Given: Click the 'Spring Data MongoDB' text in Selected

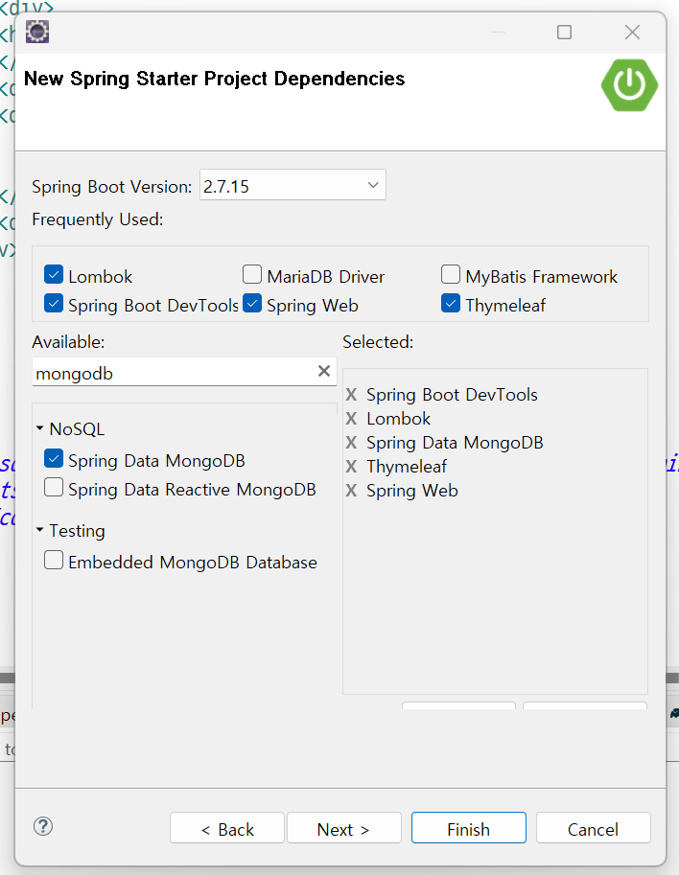Looking at the screenshot, I should pos(455,443).
